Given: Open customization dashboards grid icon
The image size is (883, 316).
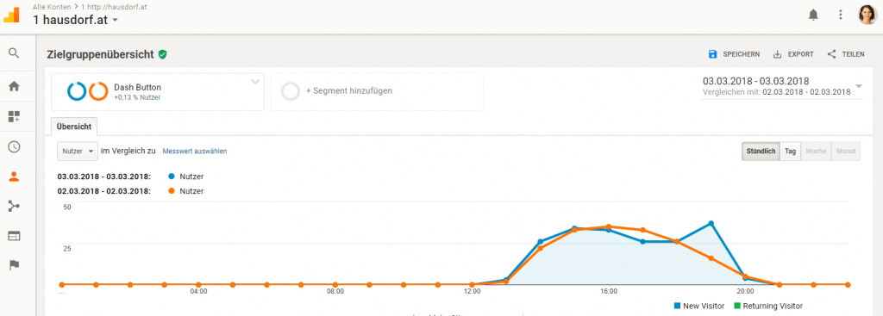Looking at the screenshot, I should 14,116.
